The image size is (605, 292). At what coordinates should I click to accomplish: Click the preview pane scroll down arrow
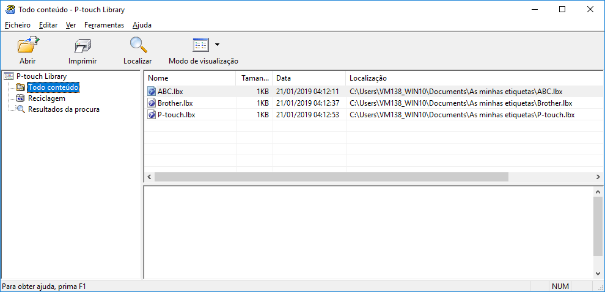pyautogui.click(x=598, y=273)
